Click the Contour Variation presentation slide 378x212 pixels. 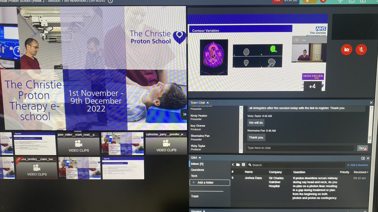click(258, 53)
